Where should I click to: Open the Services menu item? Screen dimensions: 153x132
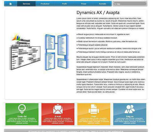pos(26,4)
